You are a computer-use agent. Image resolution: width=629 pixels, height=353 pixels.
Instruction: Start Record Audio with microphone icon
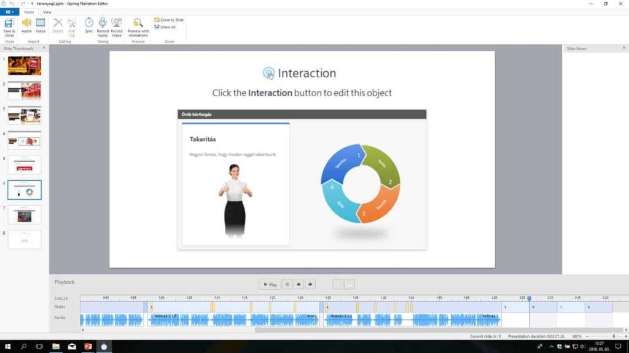pyautogui.click(x=103, y=25)
